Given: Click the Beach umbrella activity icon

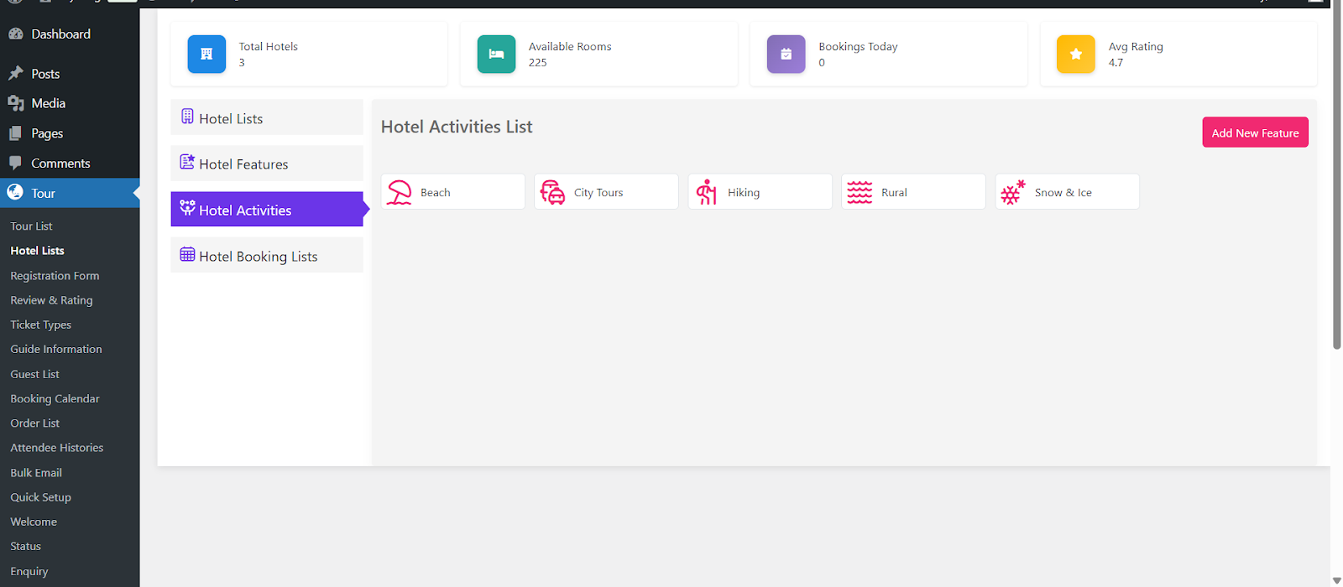Looking at the screenshot, I should tap(400, 192).
